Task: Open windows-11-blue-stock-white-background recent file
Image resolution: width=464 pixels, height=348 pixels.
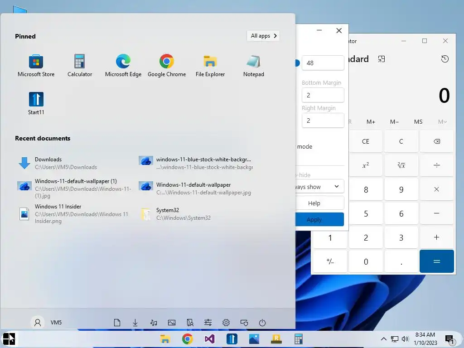Action: 196,163
